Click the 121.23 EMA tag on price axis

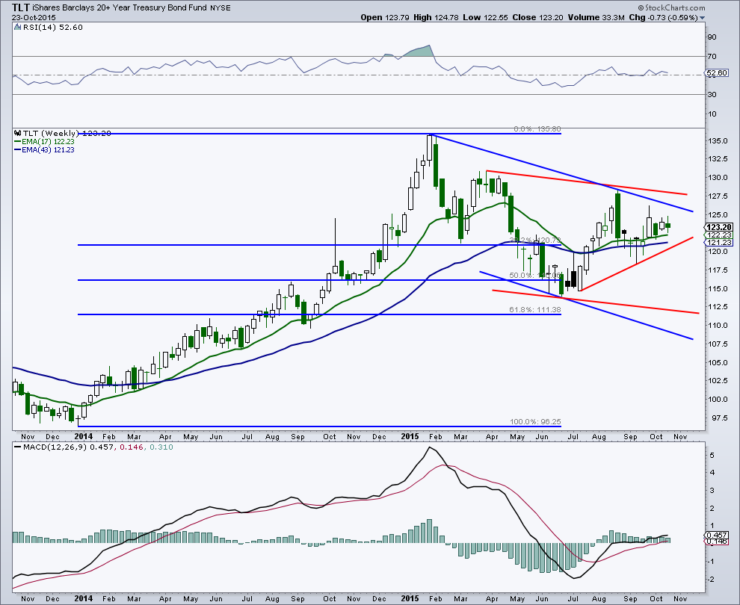(719, 243)
